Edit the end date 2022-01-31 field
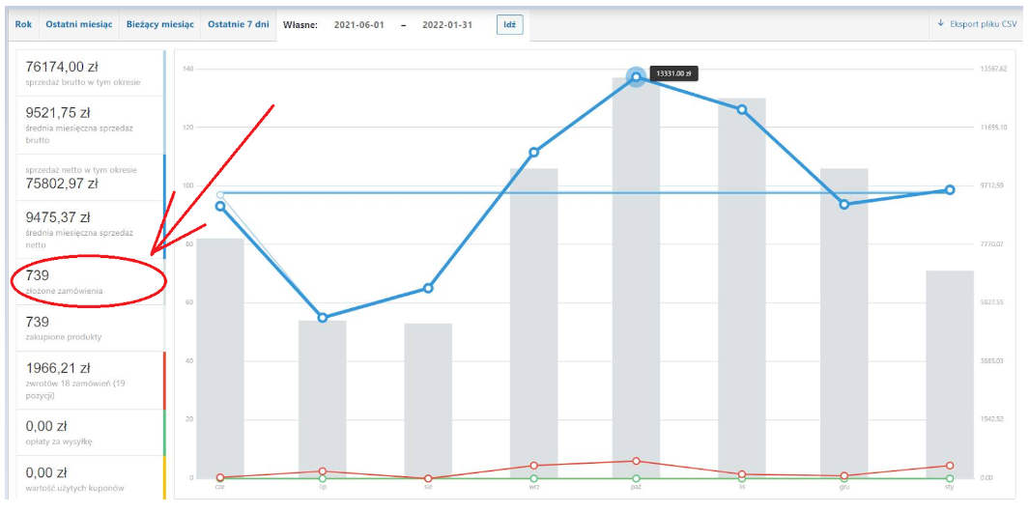This screenshot has height=513, width=1029. (449, 25)
